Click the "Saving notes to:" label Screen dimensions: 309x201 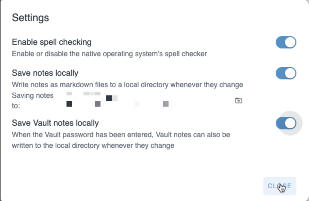(x=33, y=100)
